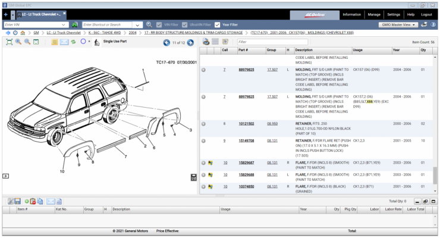Click the Single Use Part icon
Viewport: 440px width, 238px height.
point(97,42)
